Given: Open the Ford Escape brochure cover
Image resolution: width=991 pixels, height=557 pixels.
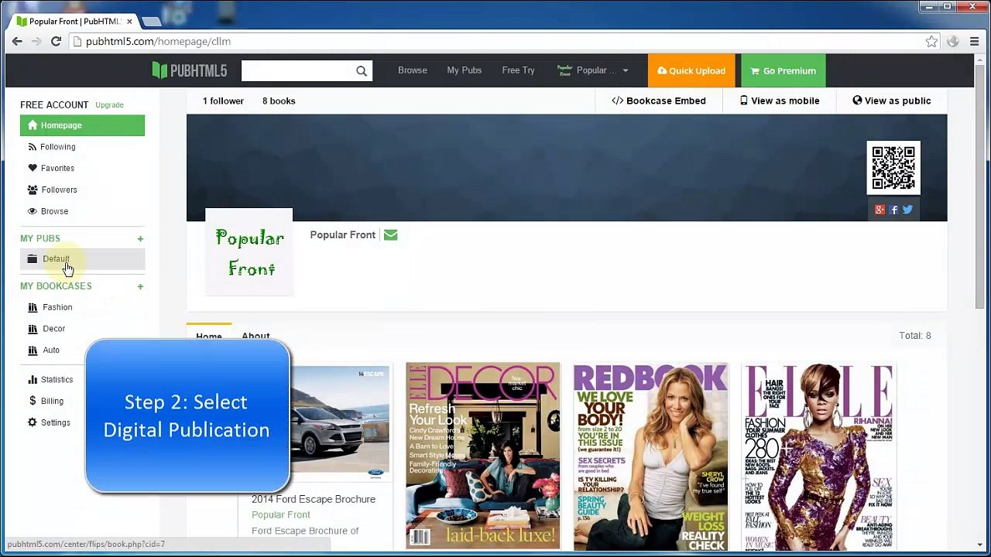Looking at the screenshot, I should click(x=341, y=422).
